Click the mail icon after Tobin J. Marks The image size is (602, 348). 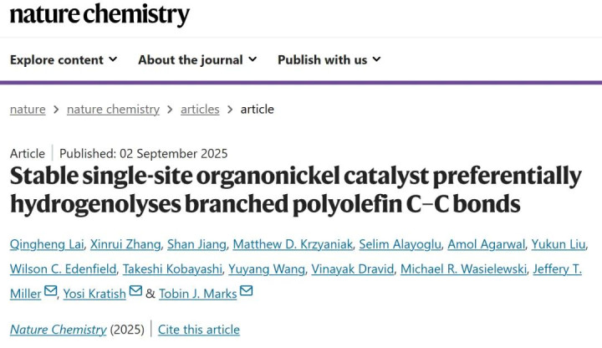pyautogui.click(x=246, y=291)
